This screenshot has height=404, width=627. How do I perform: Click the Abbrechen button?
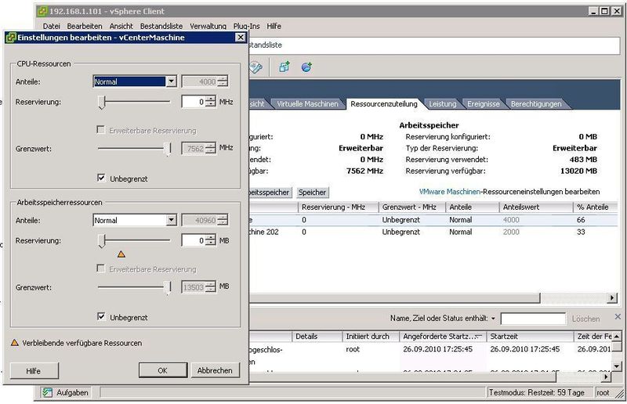(x=214, y=370)
